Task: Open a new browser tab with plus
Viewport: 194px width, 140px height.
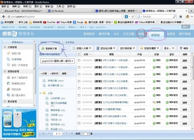Action: (x=191, y=11)
